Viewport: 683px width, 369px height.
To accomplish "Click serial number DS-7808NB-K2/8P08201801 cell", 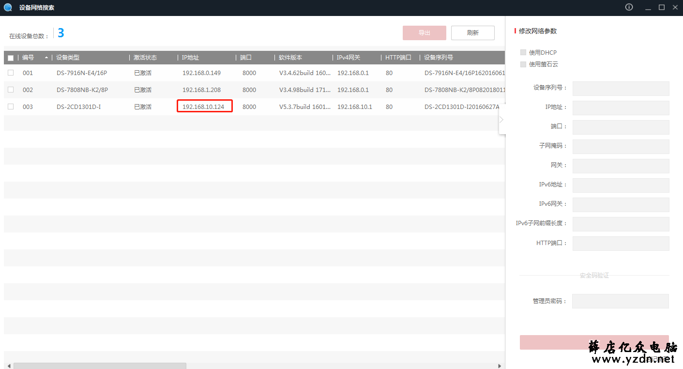I will pyautogui.click(x=465, y=90).
